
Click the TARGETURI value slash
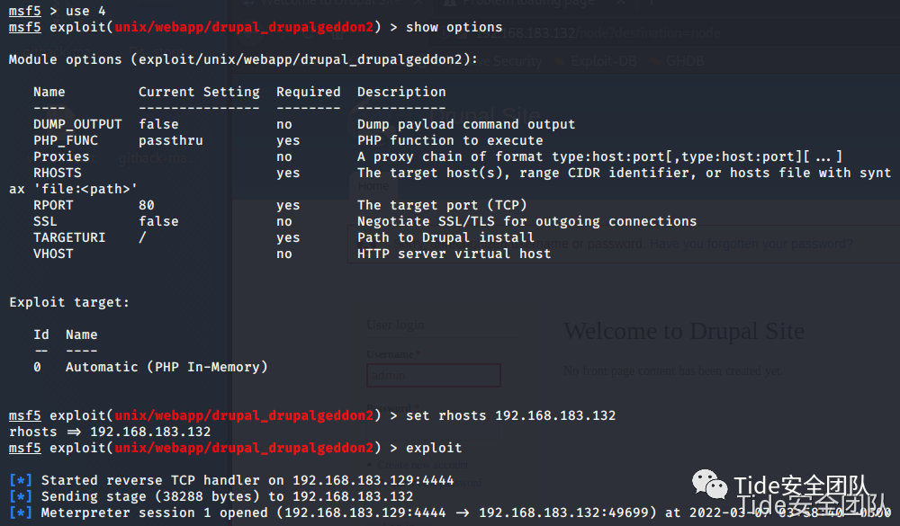pyautogui.click(x=142, y=237)
